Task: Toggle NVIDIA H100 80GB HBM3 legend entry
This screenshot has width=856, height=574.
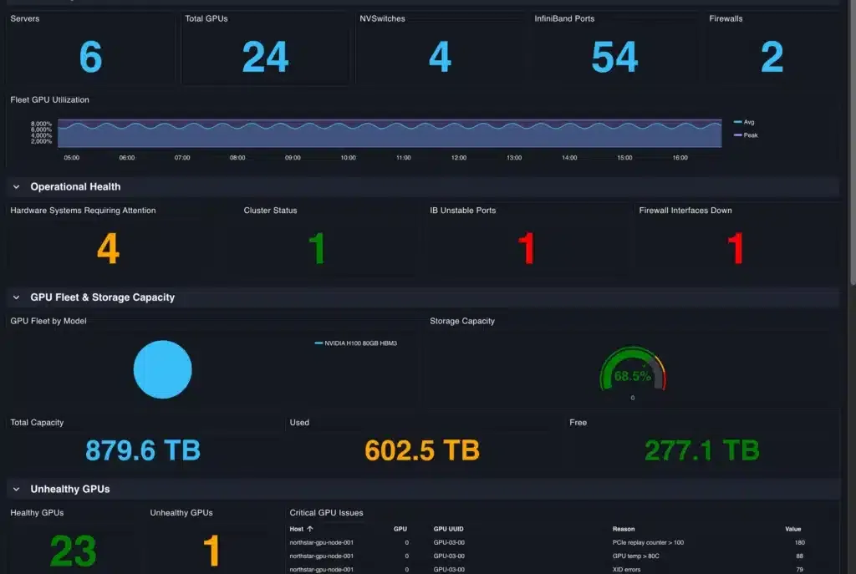Action: [x=356, y=343]
